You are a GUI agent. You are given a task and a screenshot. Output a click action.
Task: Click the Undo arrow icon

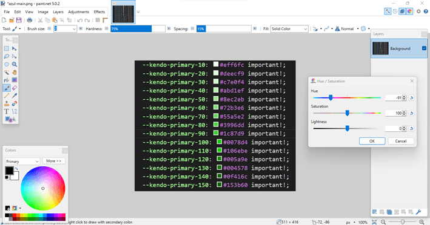80,20
